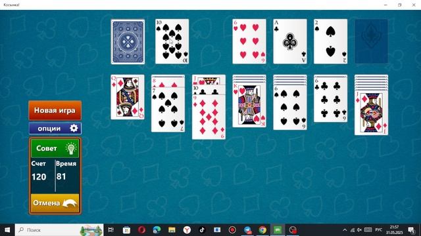Open Microsoft Store from taskbar

[x=126, y=230]
